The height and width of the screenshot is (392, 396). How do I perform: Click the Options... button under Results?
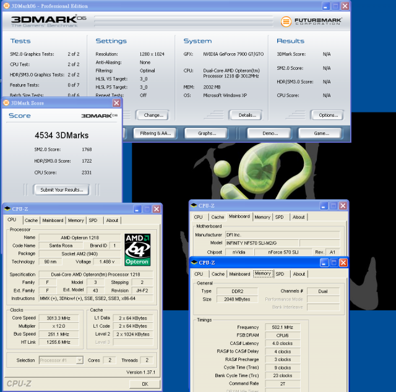[x=329, y=115]
